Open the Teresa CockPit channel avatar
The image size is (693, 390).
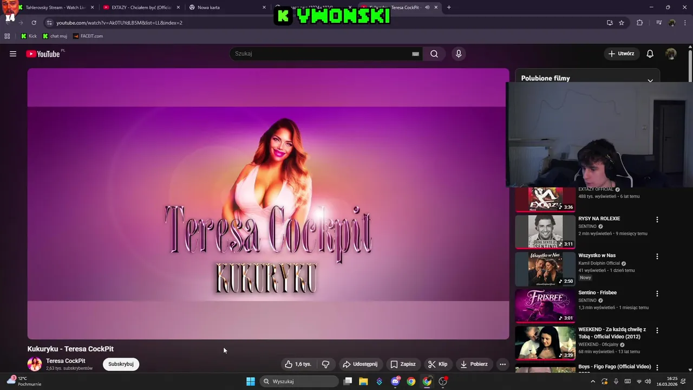[35, 364]
